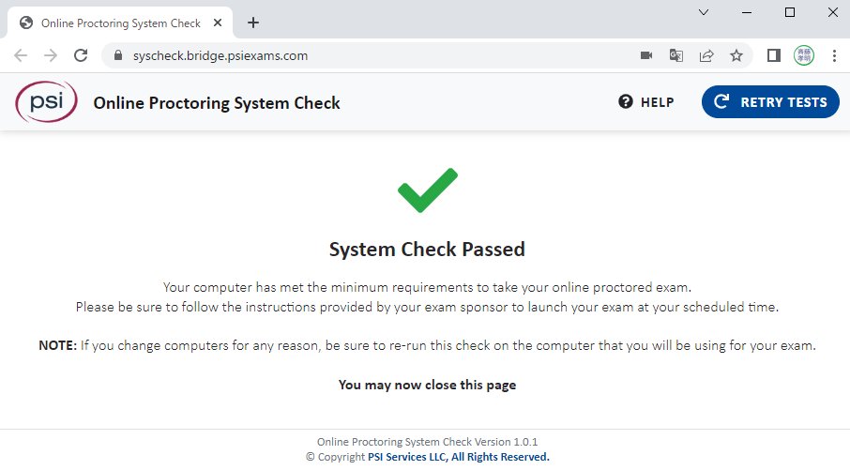
Task: Open the tab search dropdown chevron
Action: (705, 12)
